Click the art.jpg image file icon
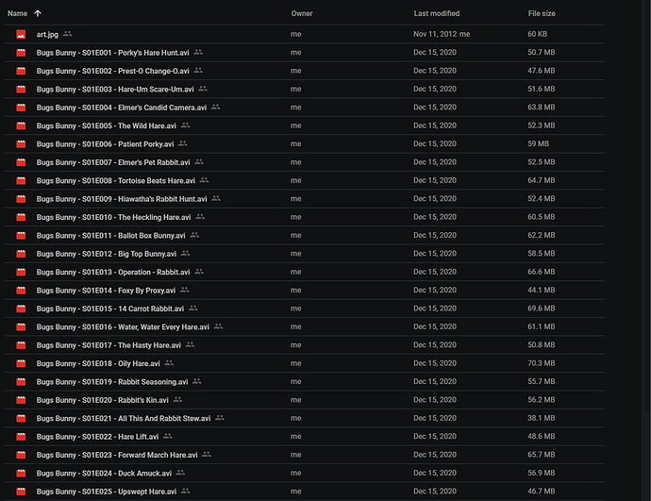The image size is (651, 501). pyautogui.click(x=21, y=34)
